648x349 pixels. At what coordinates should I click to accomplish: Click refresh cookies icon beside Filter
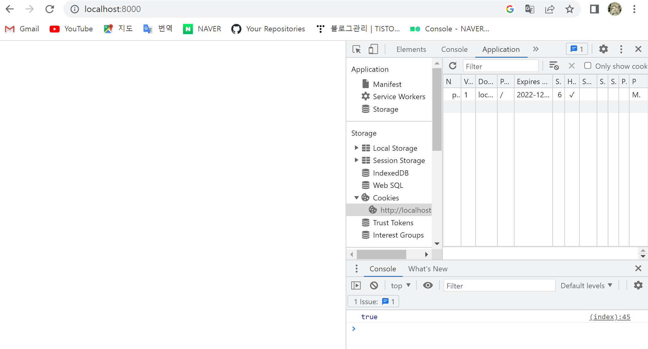pos(453,66)
